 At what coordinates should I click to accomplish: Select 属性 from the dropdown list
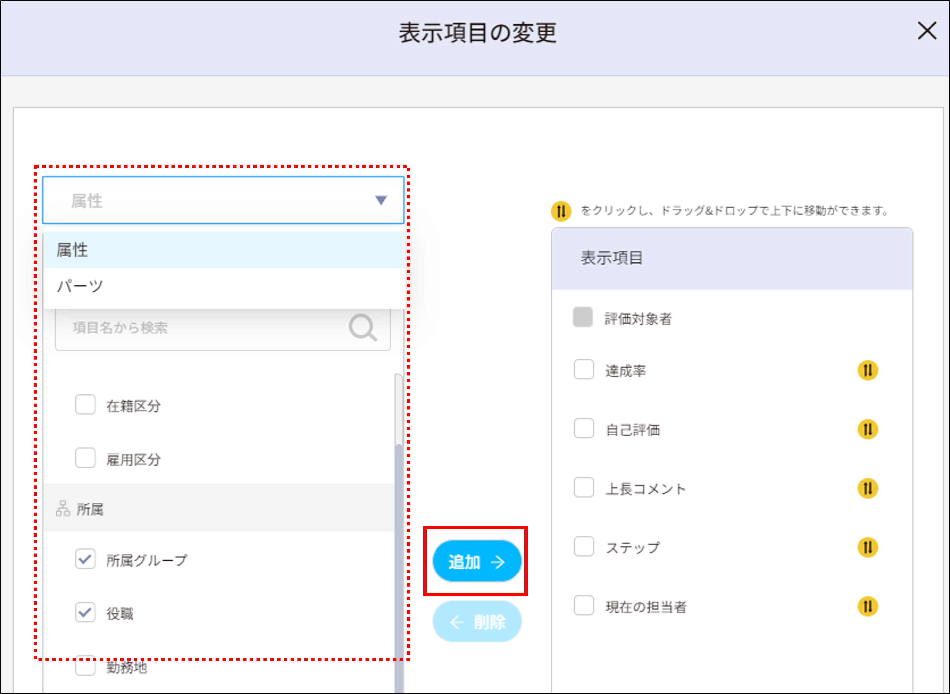[x=72, y=250]
